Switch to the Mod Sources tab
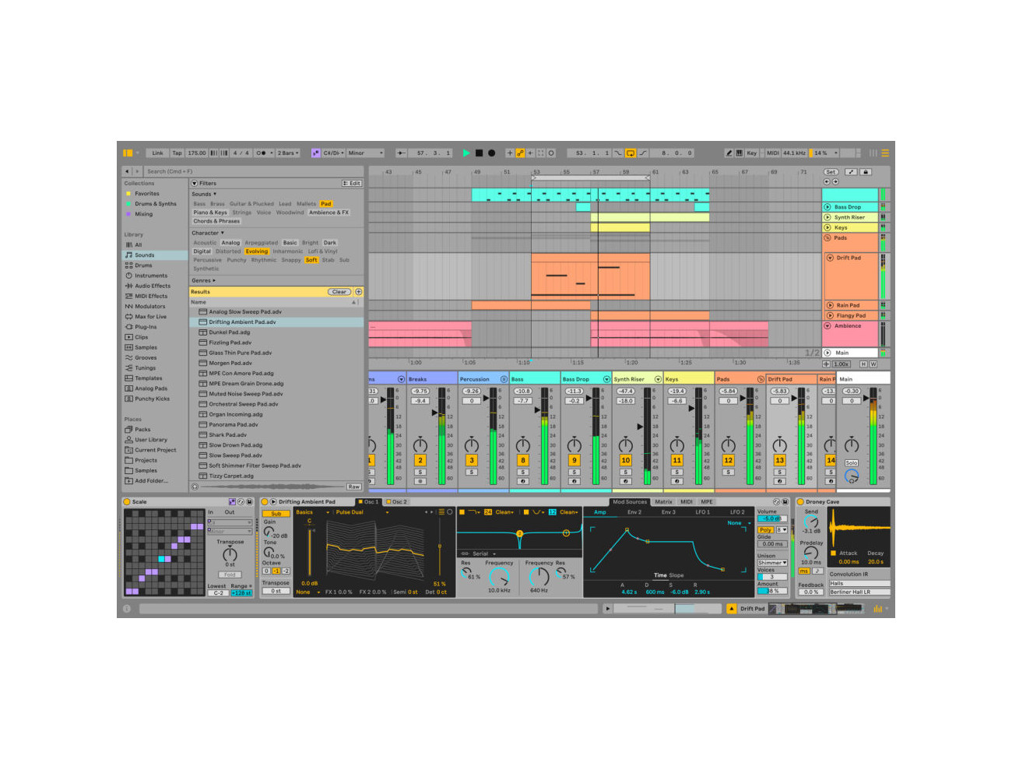 630,502
